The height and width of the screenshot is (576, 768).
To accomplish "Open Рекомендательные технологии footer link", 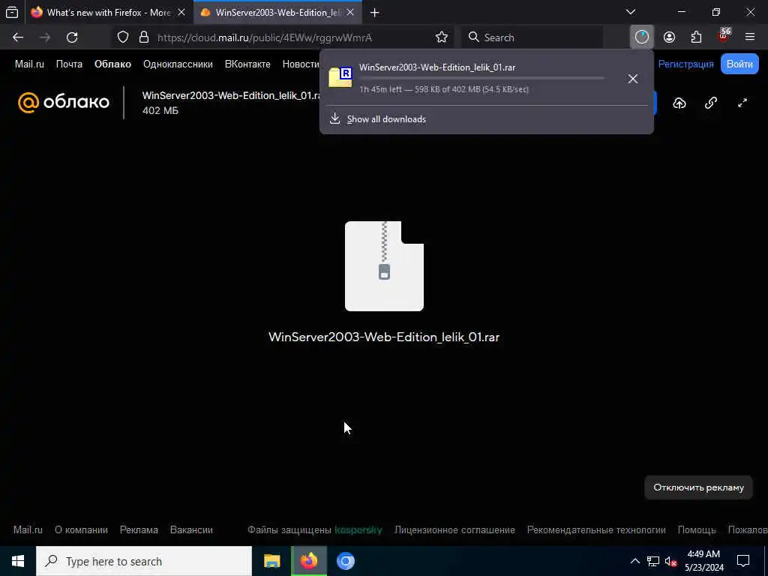I will pyautogui.click(x=596, y=530).
